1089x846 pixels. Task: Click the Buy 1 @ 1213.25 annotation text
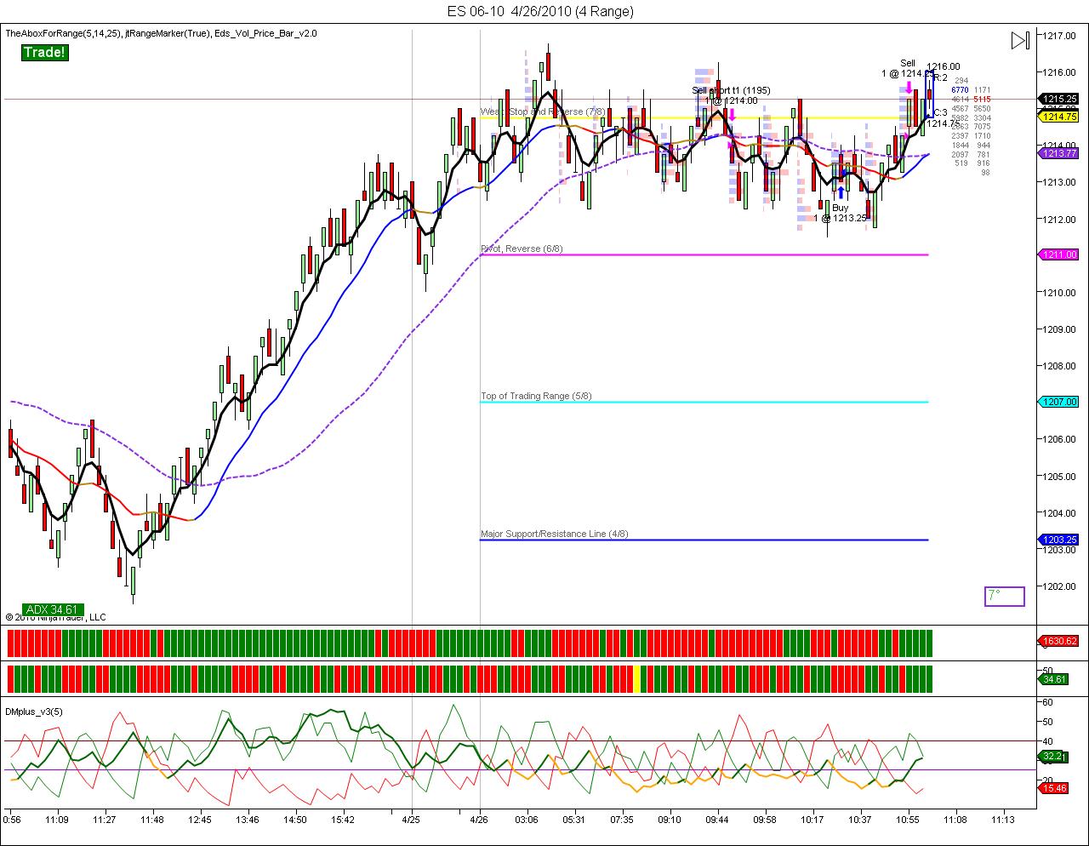coord(841,213)
